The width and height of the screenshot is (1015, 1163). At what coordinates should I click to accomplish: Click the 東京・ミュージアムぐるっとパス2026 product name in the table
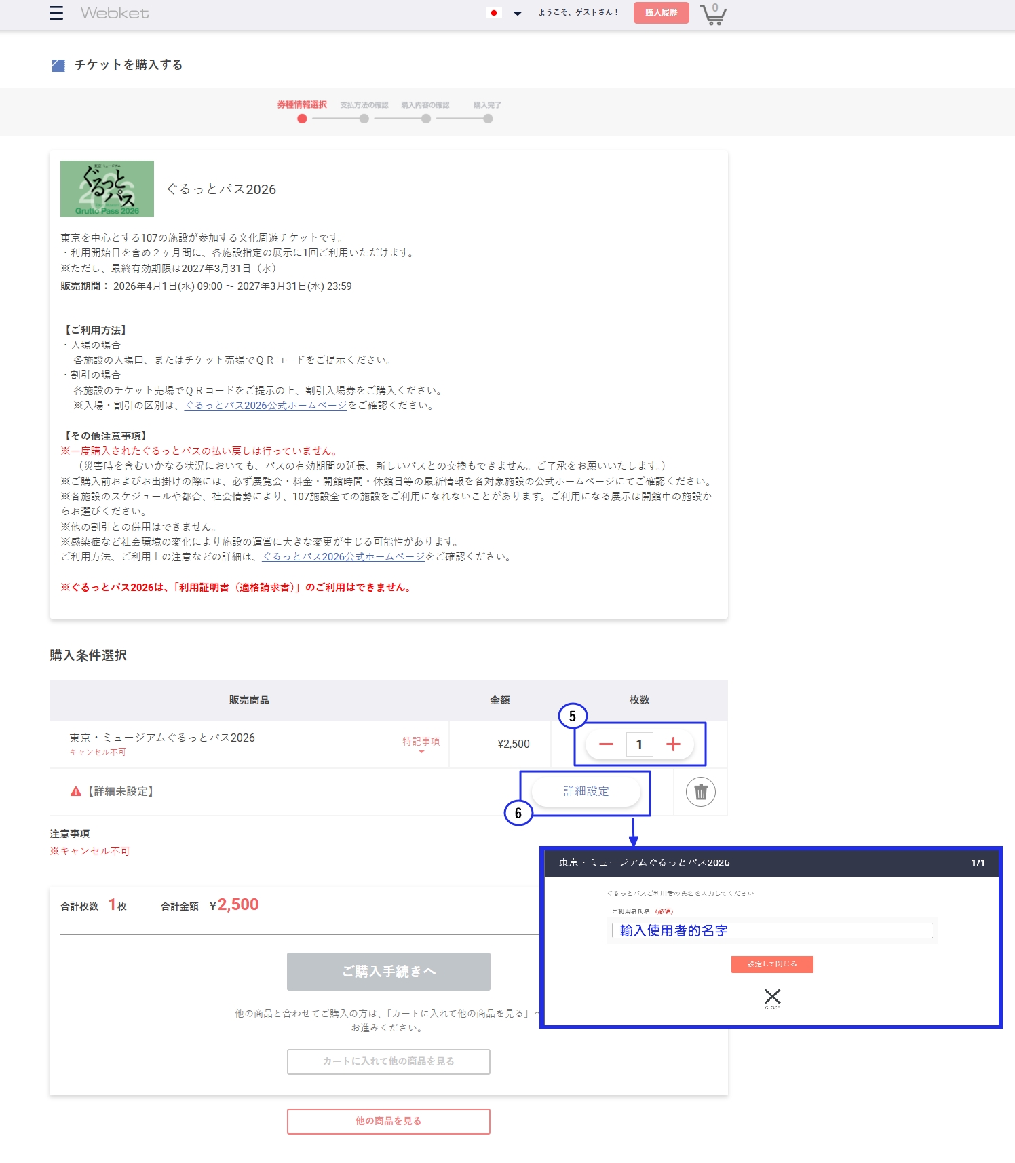click(162, 738)
